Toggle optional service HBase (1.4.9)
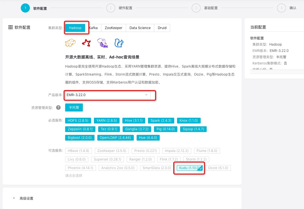The width and height of the screenshot is (304, 209). [78, 151]
